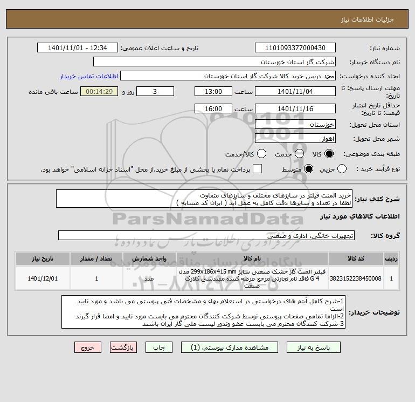Choose the متوسط purchase type radio
415x402 pixels.
[x=309, y=169]
